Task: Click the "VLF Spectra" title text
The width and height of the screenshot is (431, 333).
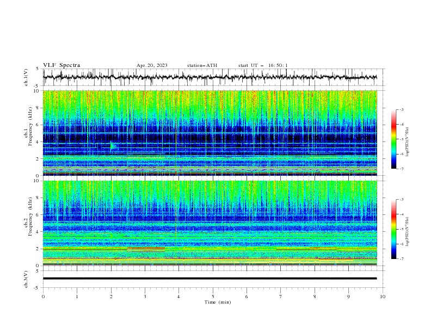Action: tap(61, 65)
